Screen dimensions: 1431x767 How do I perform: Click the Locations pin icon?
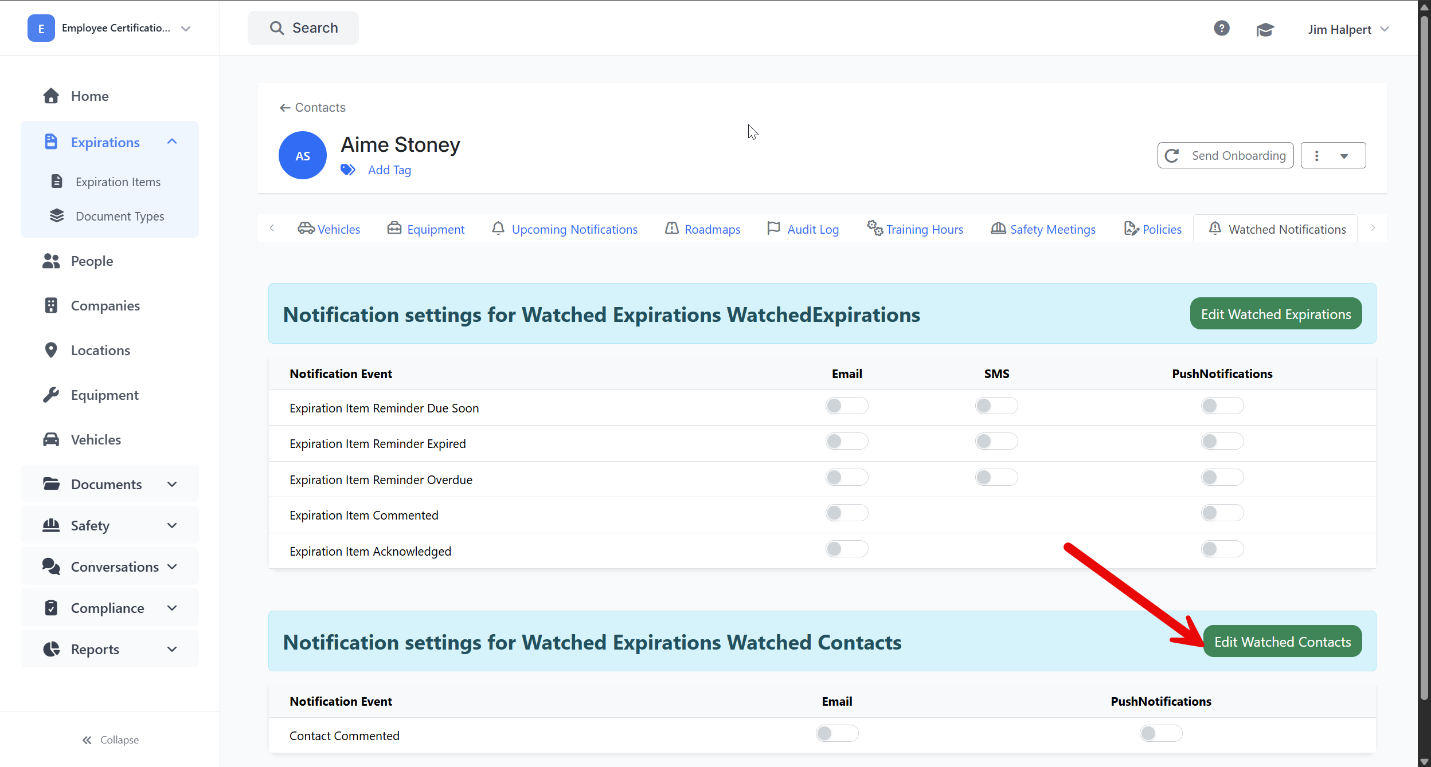pos(51,350)
